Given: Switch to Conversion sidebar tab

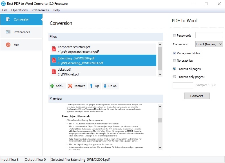Looking at the screenshot, I should tap(21, 19).
